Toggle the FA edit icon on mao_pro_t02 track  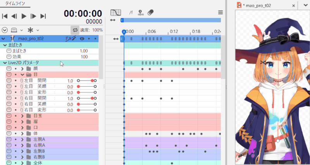(71, 39)
